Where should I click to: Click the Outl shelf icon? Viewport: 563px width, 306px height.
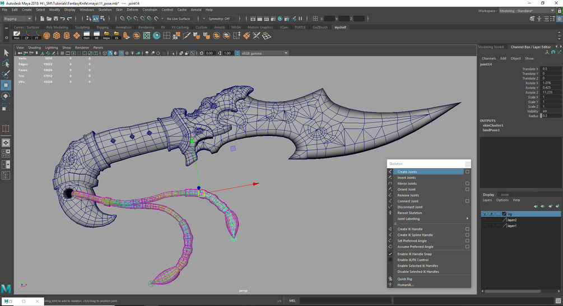(86, 36)
